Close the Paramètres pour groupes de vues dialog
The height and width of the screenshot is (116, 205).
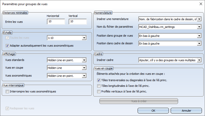point(201,4)
